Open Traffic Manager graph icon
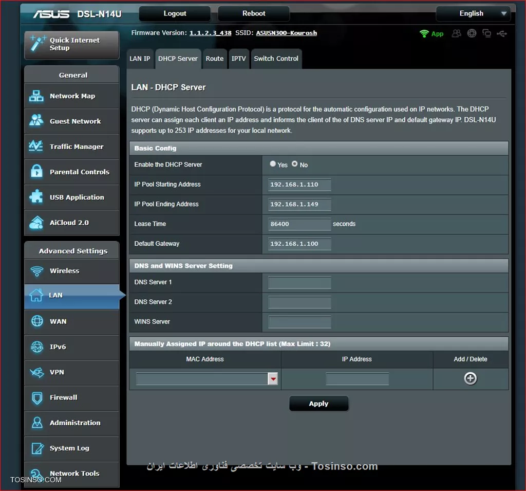Image resolution: width=526 pixels, height=491 pixels. click(x=36, y=146)
